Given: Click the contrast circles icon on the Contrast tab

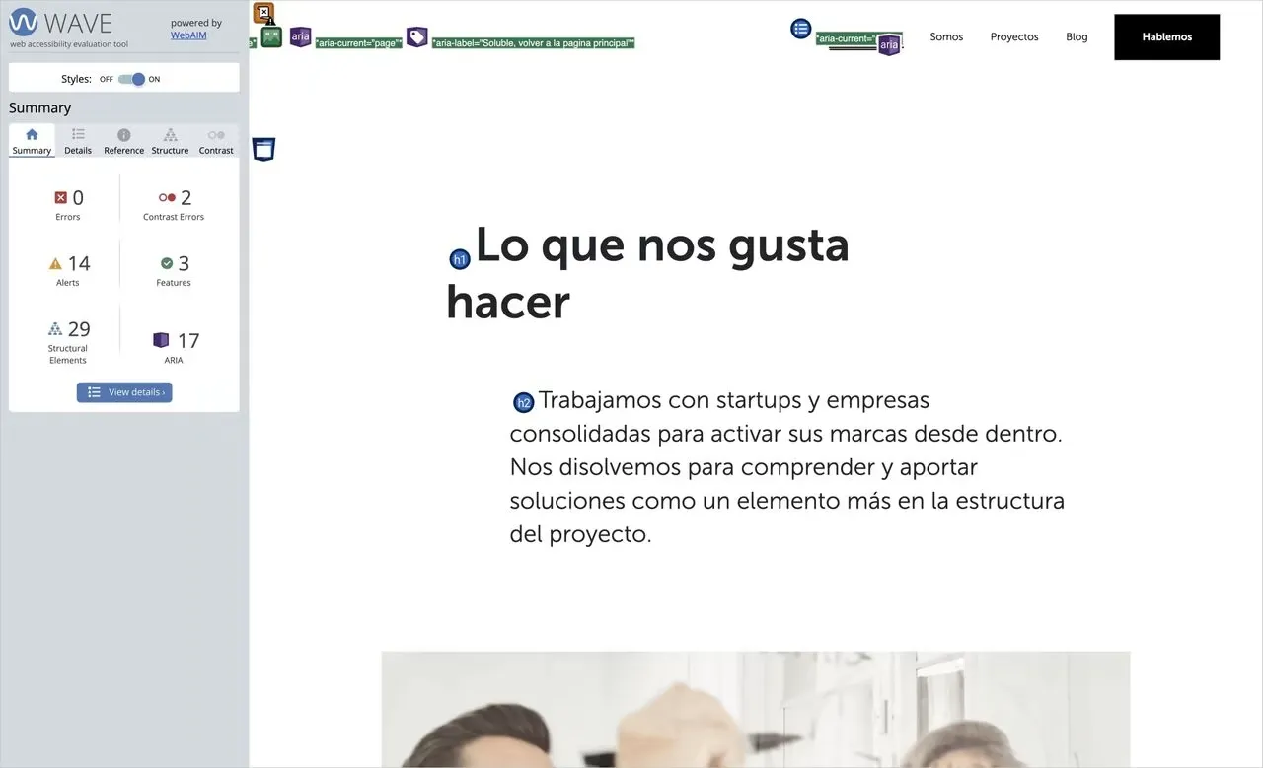Looking at the screenshot, I should tap(216, 134).
